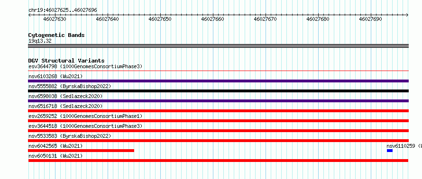Click the 19q13.32 band label
This screenshot has width=422, height=179.
tap(40, 41)
